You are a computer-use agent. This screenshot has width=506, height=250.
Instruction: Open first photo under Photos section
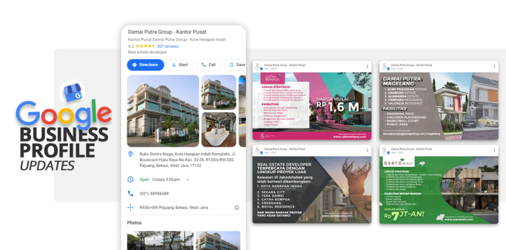[x=160, y=240]
